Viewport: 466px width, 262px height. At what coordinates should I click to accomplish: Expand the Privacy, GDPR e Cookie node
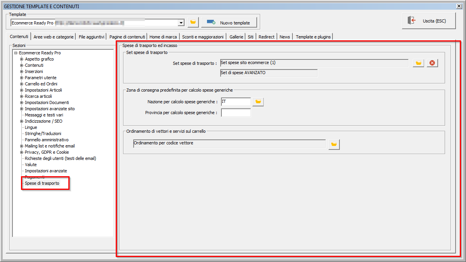pos(22,153)
